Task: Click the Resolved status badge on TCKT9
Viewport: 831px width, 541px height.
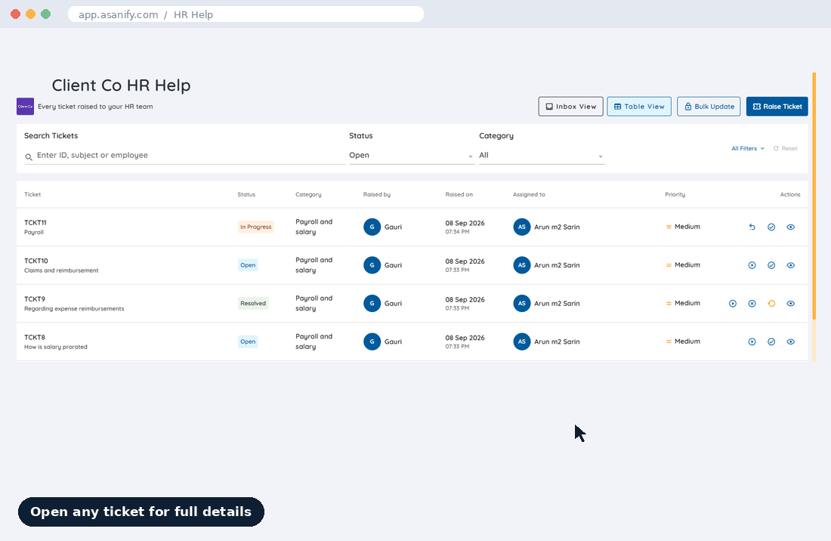Action: pyautogui.click(x=253, y=304)
